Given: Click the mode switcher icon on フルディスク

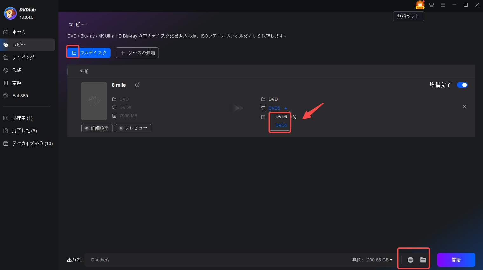Looking at the screenshot, I should pos(74,53).
